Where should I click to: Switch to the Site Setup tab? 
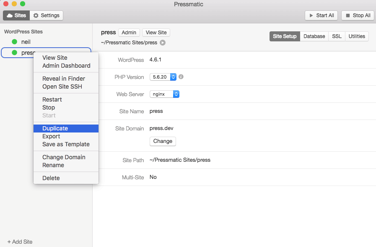285,36
